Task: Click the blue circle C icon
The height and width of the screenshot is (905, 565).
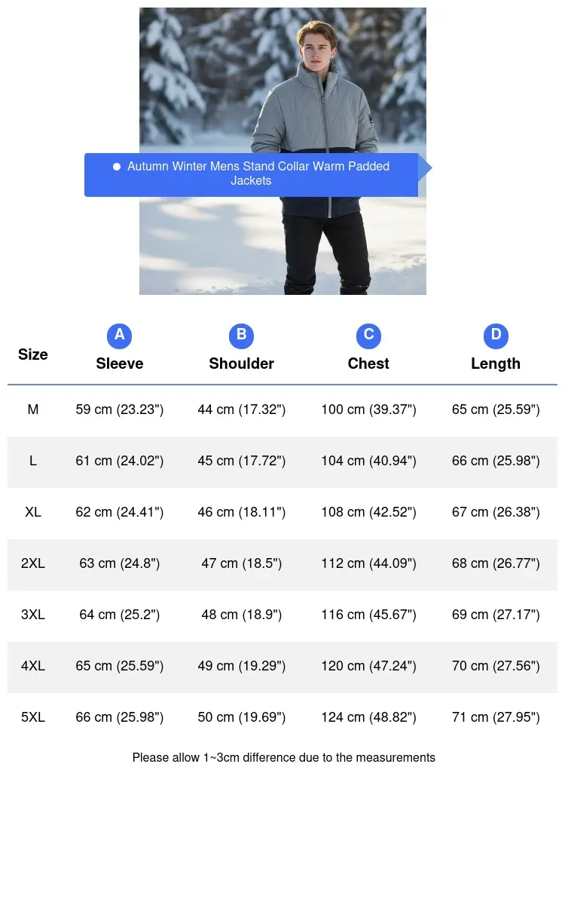Action: point(368,336)
